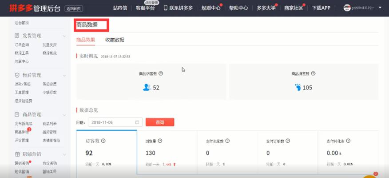Open 退货包运费 in the sidebar
389x178 pixels.
[x=24, y=101]
